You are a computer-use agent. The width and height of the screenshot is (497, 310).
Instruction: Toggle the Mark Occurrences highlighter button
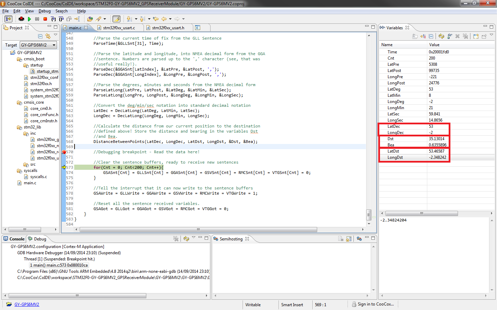coord(117,19)
